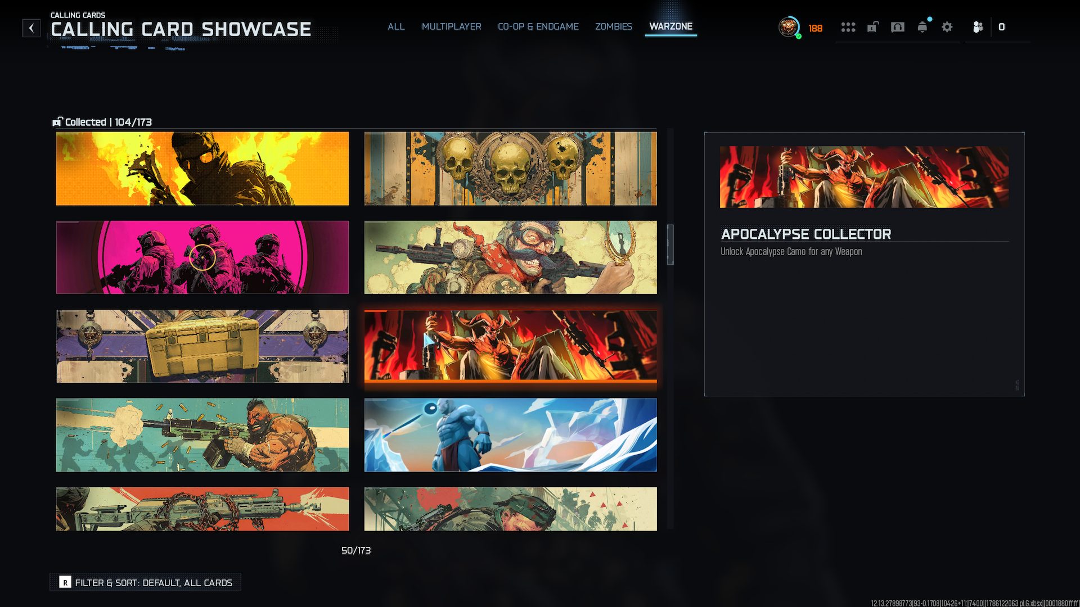Click the R key icon beside Filter & Sort
Image resolution: width=1080 pixels, height=607 pixels.
tap(65, 582)
